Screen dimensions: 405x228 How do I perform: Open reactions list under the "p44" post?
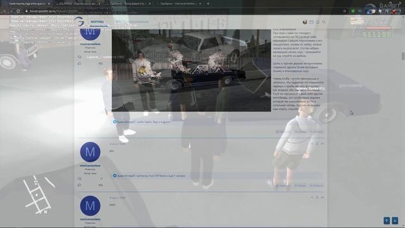(151, 176)
